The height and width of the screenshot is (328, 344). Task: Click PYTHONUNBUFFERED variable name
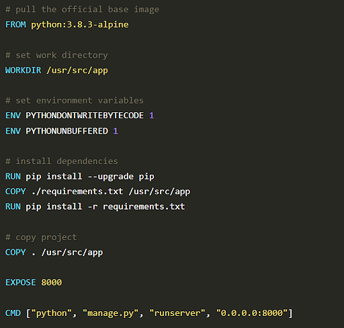[67, 131]
